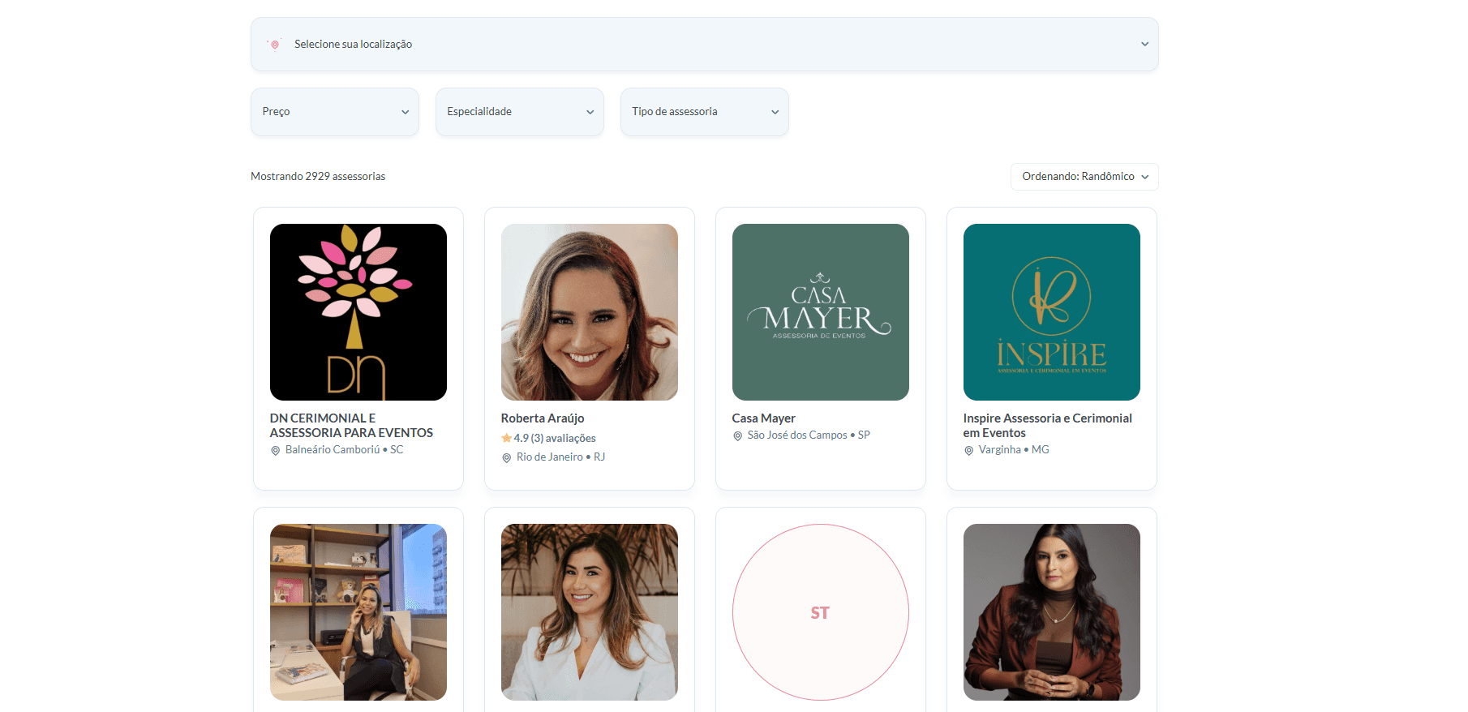Screen dimensions: 1468x712
Task: Click São José dos Campos • SP text
Action: coord(809,435)
